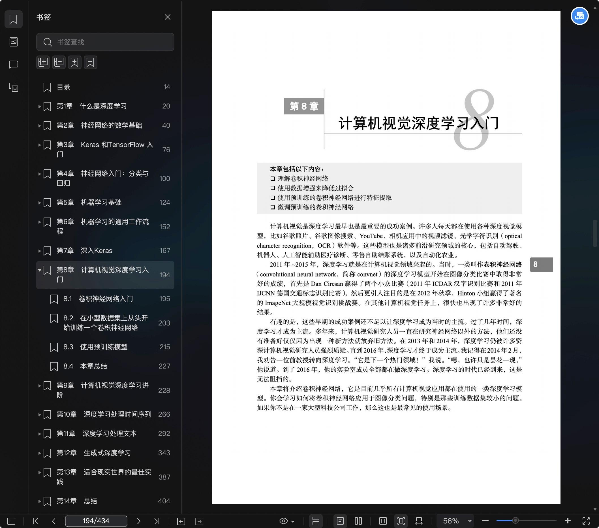599x528 pixels.
Task: Rotate the page view icon
Action: [x=419, y=521]
